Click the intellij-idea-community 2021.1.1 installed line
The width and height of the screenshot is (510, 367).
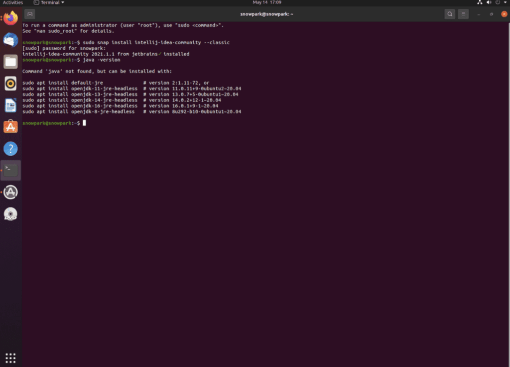click(106, 54)
